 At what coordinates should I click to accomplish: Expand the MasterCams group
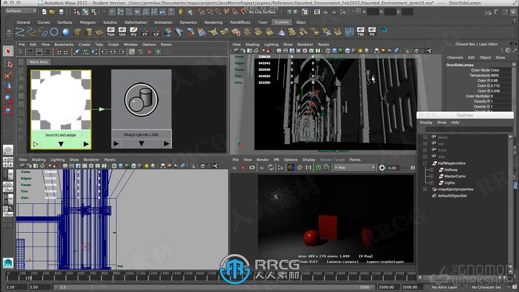click(431, 176)
